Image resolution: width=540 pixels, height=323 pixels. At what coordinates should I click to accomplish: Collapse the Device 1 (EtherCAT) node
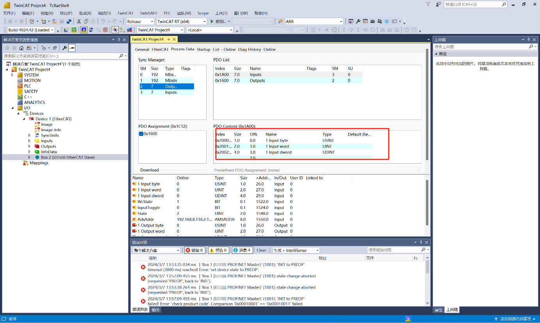(x=24, y=119)
